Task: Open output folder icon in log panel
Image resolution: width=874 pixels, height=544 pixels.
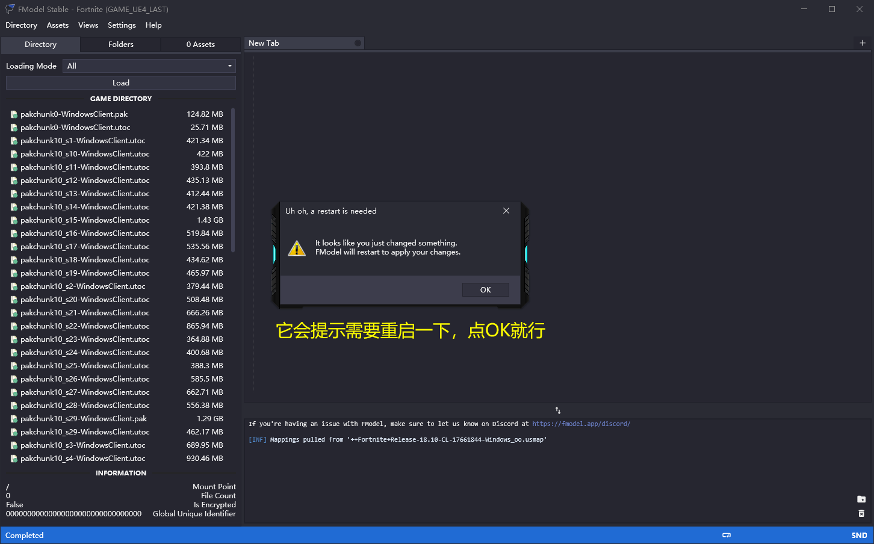Action: (x=861, y=499)
